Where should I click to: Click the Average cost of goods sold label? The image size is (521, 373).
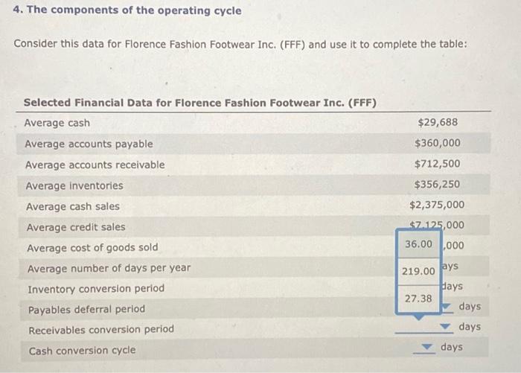pyautogui.click(x=92, y=247)
